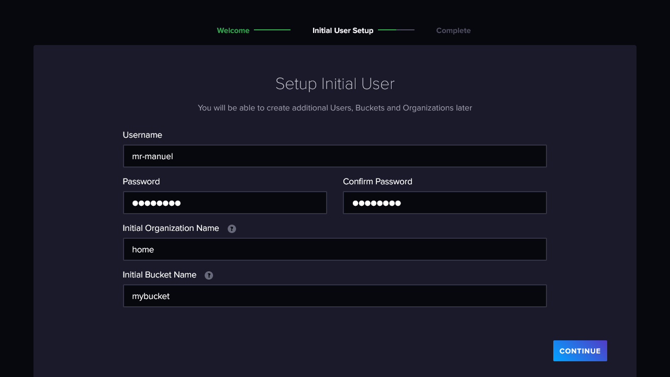The image size is (670, 377).
Task: Jump to the Complete step
Action: (x=453, y=30)
